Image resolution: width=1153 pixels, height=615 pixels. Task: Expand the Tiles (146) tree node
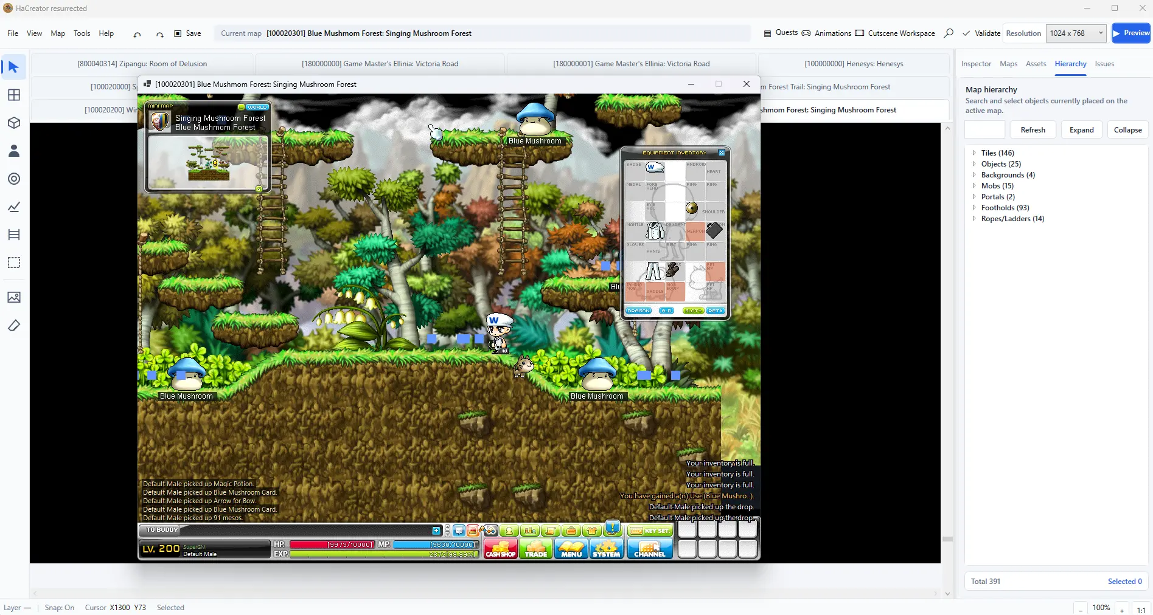click(x=974, y=153)
